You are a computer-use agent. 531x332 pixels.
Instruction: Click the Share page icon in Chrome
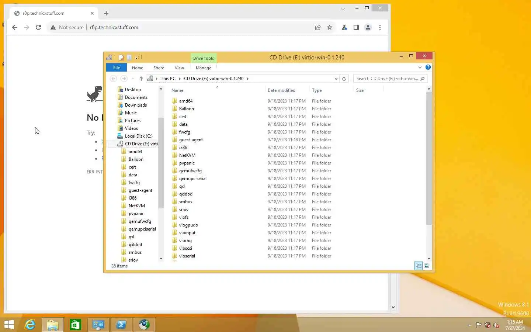317,27
